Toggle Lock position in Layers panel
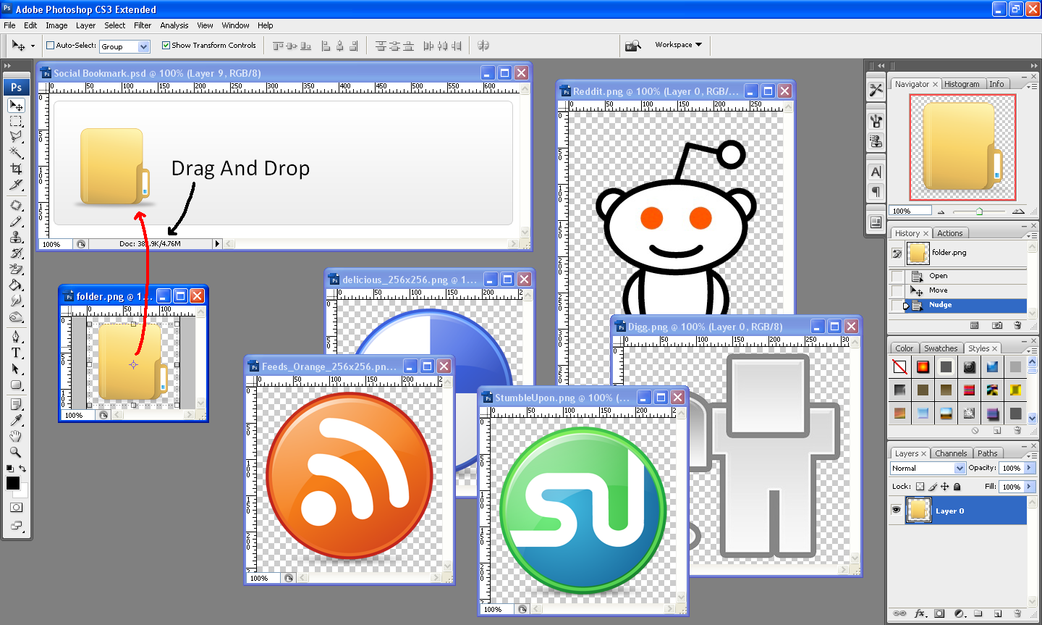The height and width of the screenshot is (625, 1042). [945, 487]
